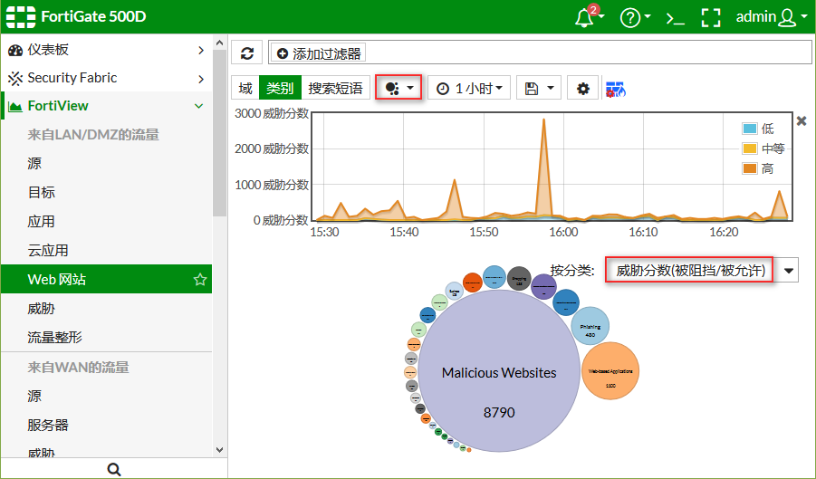Viewport: 816px width, 479px height.
Task: Open the notifications bell icon
Action: click(x=584, y=17)
